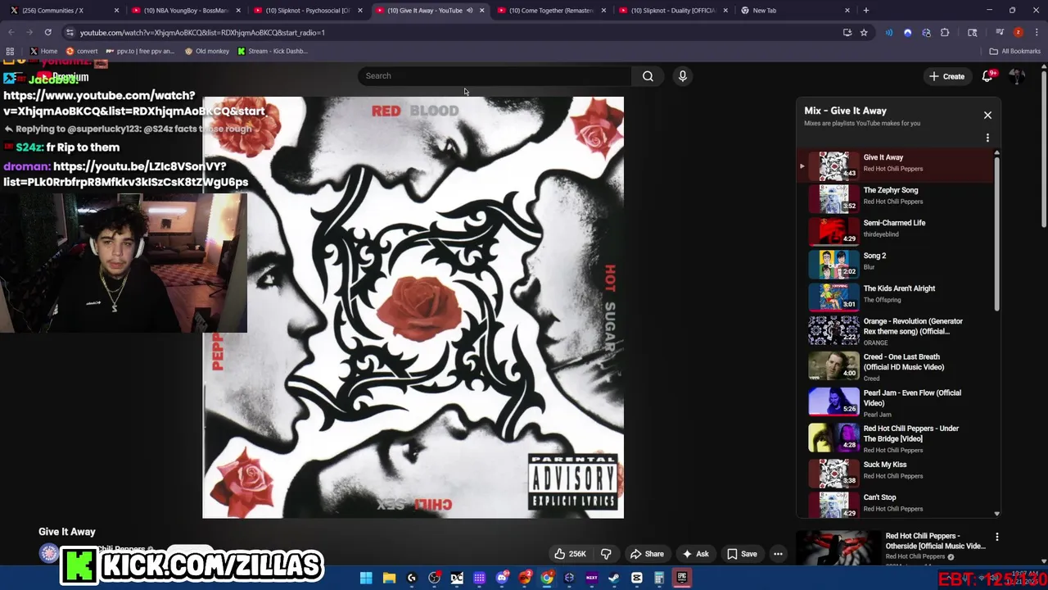This screenshot has width=1048, height=590.
Task: Open Mix playlist three-dot options
Action: pyautogui.click(x=987, y=138)
